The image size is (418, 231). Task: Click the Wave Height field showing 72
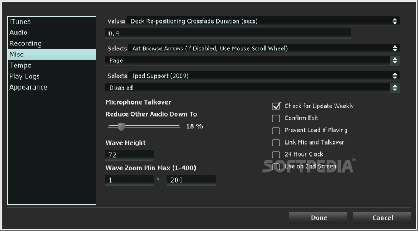pos(129,155)
